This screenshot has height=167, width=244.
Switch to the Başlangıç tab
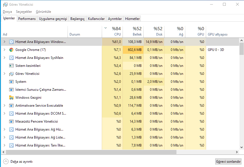point(77,19)
